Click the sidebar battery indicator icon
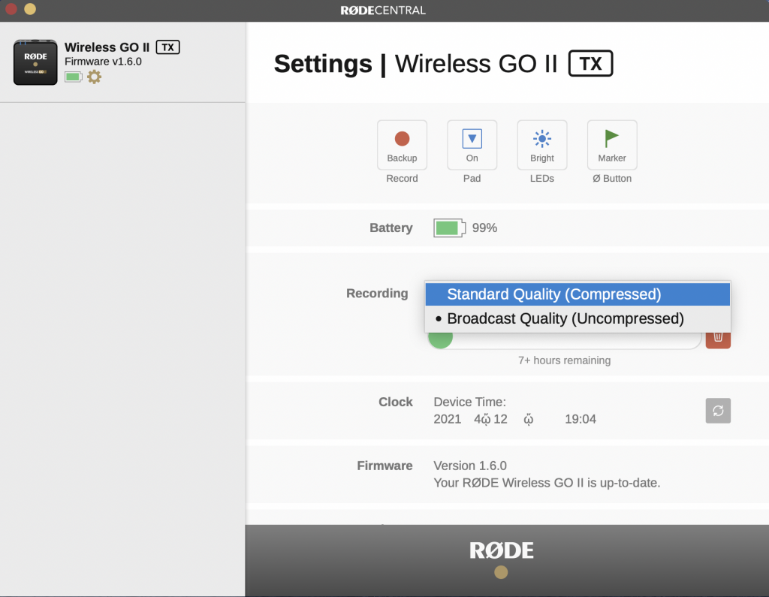Viewport: 769px width, 597px height. click(73, 77)
